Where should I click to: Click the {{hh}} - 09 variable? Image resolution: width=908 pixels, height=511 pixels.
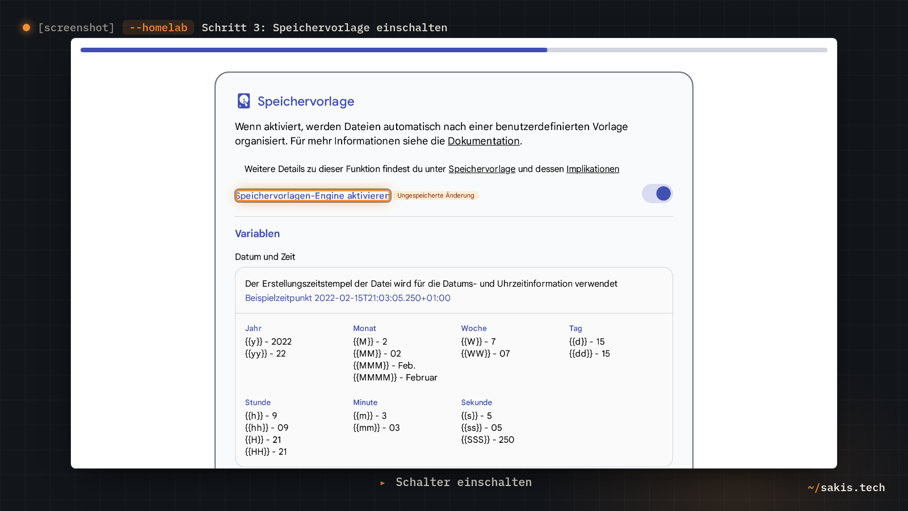pos(267,428)
